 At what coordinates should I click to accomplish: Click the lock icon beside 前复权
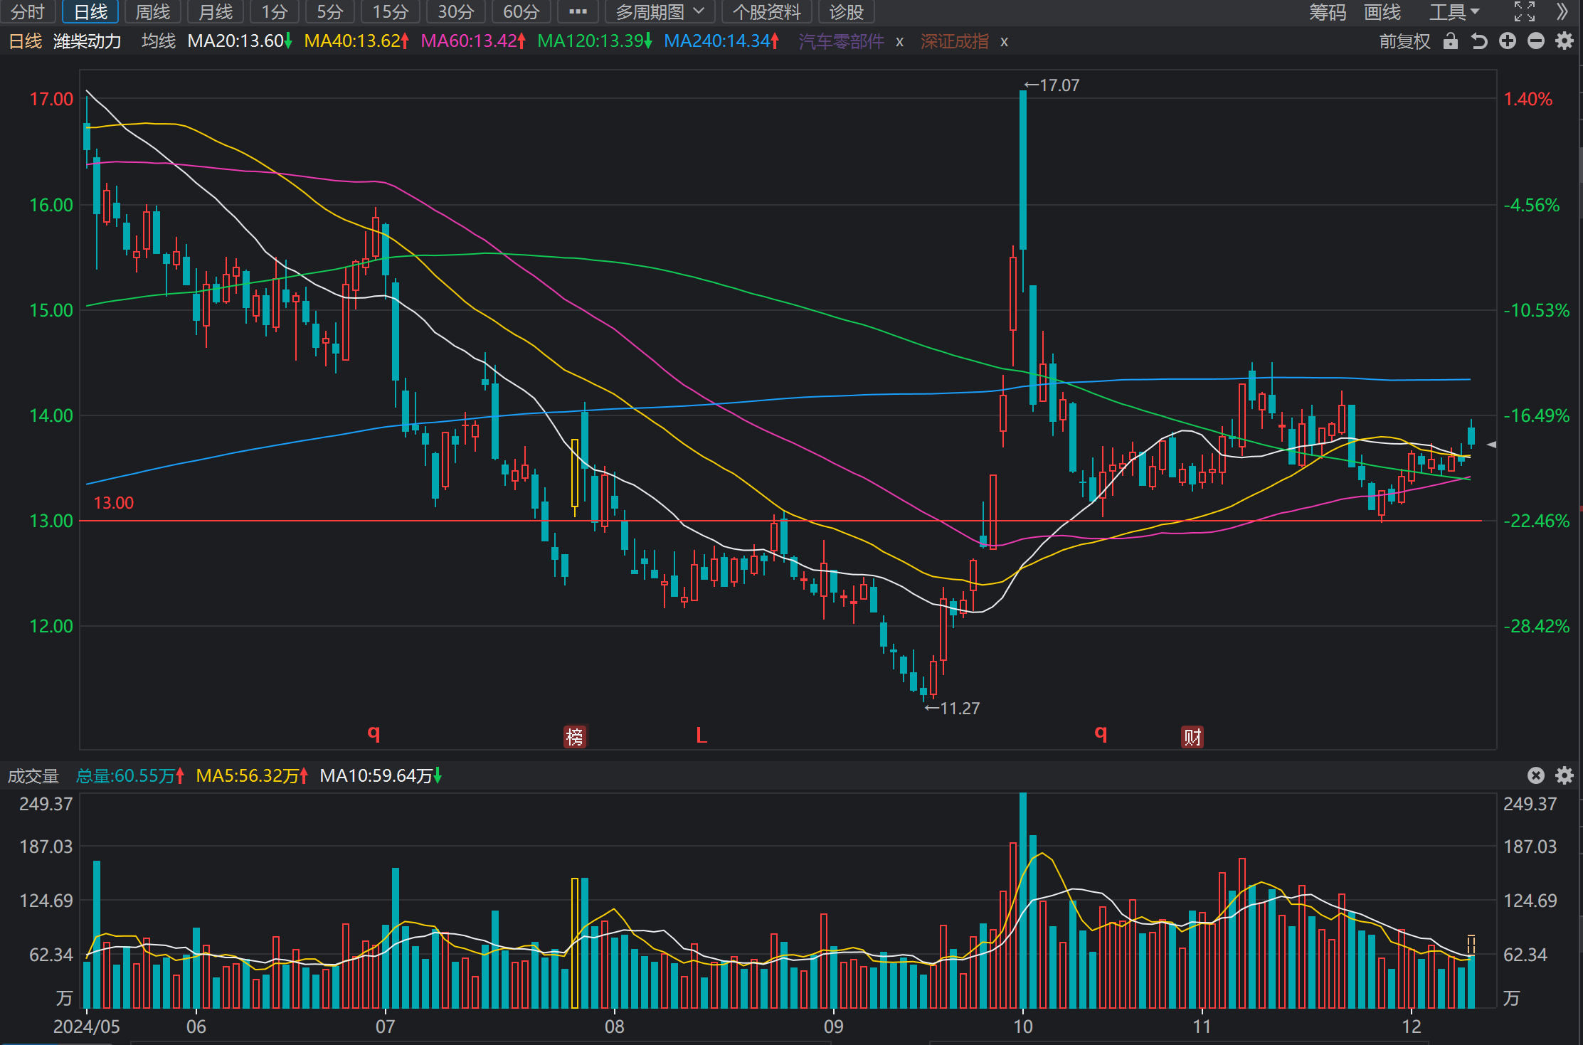pyautogui.click(x=1450, y=41)
